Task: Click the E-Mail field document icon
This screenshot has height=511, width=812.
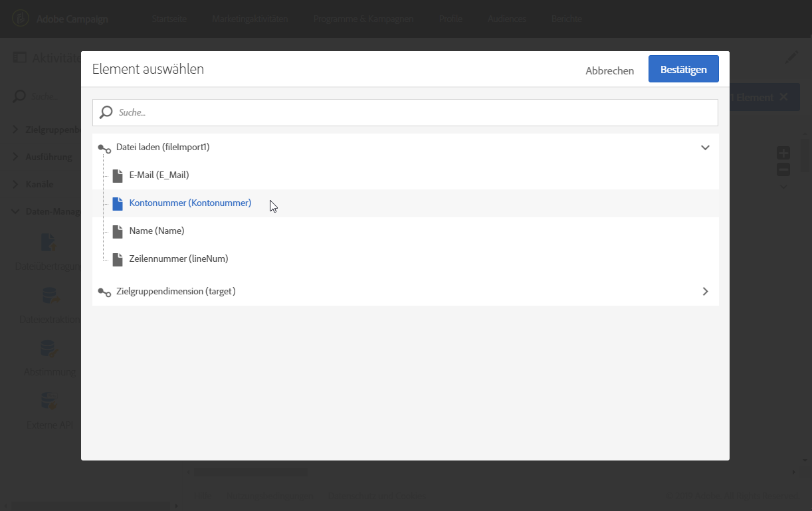Action: [x=118, y=175]
